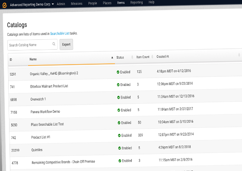The height and width of the screenshot is (171, 242).
Task: Open the People menu
Action: pos(92,3)
